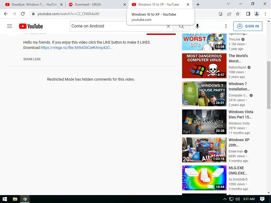
Task: Open Windows 7 Installation... video title
Action: (x=239, y=86)
